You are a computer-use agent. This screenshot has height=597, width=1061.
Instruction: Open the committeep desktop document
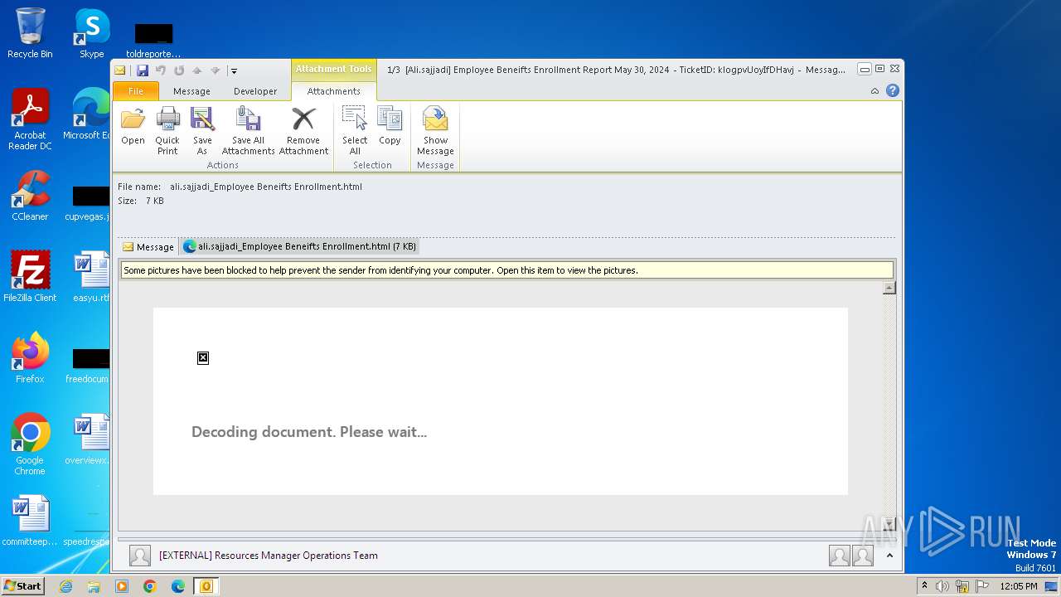[x=30, y=520]
